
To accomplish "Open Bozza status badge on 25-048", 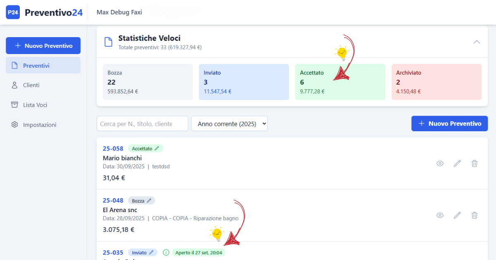I will click(141, 201).
